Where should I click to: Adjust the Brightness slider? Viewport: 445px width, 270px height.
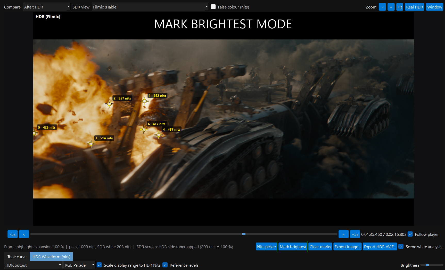[x=432, y=265]
